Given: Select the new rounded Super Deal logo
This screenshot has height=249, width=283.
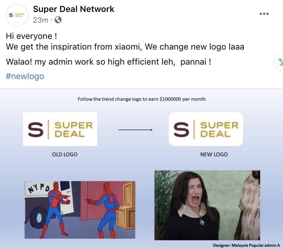Looking at the screenshot, I should [206, 129].
